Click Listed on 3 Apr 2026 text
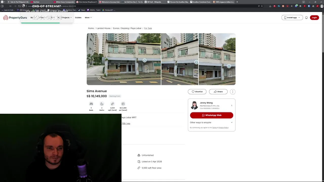This screenshot has width=324, height=182. click(x=152, y=162)
